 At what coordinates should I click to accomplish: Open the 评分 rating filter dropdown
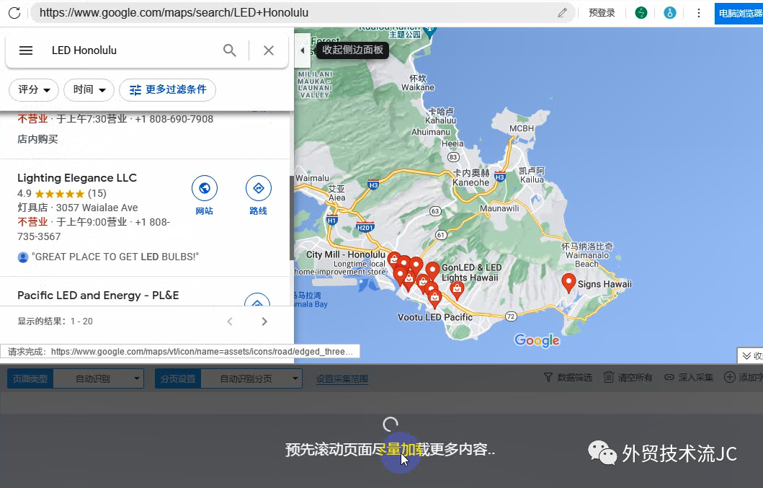[x=34, y=89]
